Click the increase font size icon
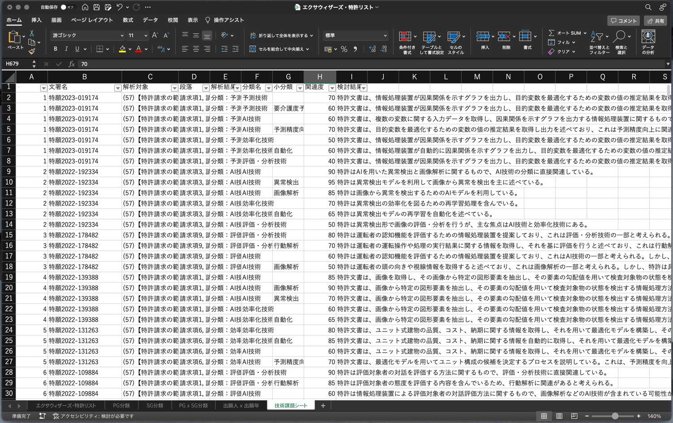673x423 pixels. click(155, 35)
